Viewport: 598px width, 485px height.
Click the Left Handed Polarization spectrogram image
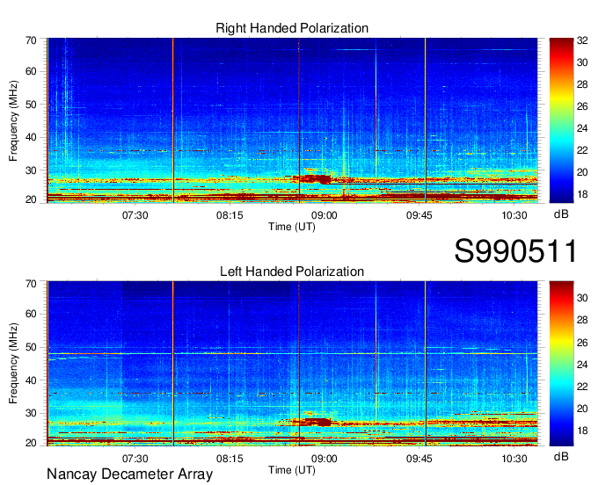pyautogui.click(x=292, y=364)
